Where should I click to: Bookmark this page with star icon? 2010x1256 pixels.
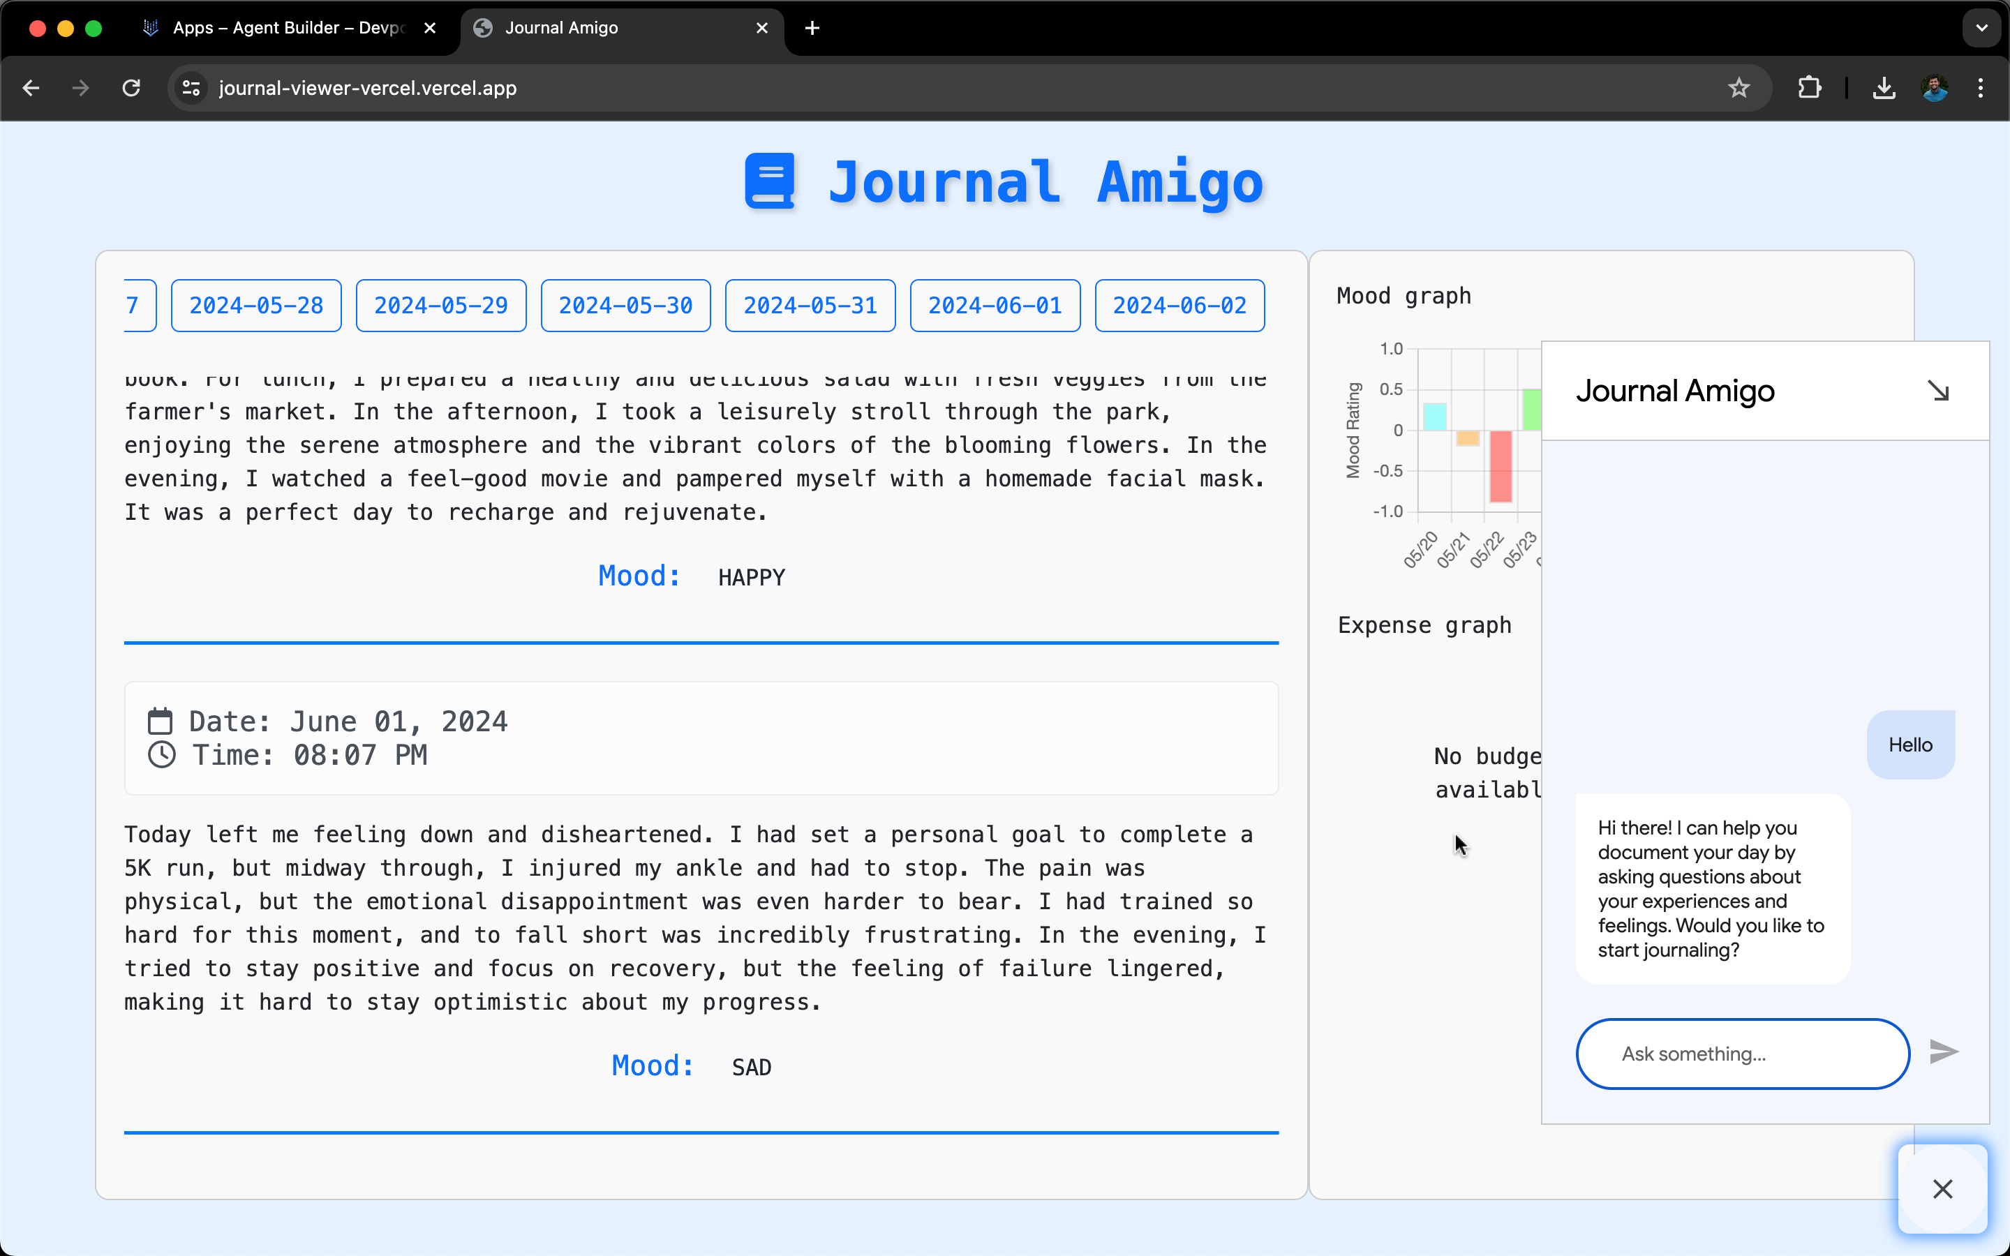click(x=1739, y=88)
